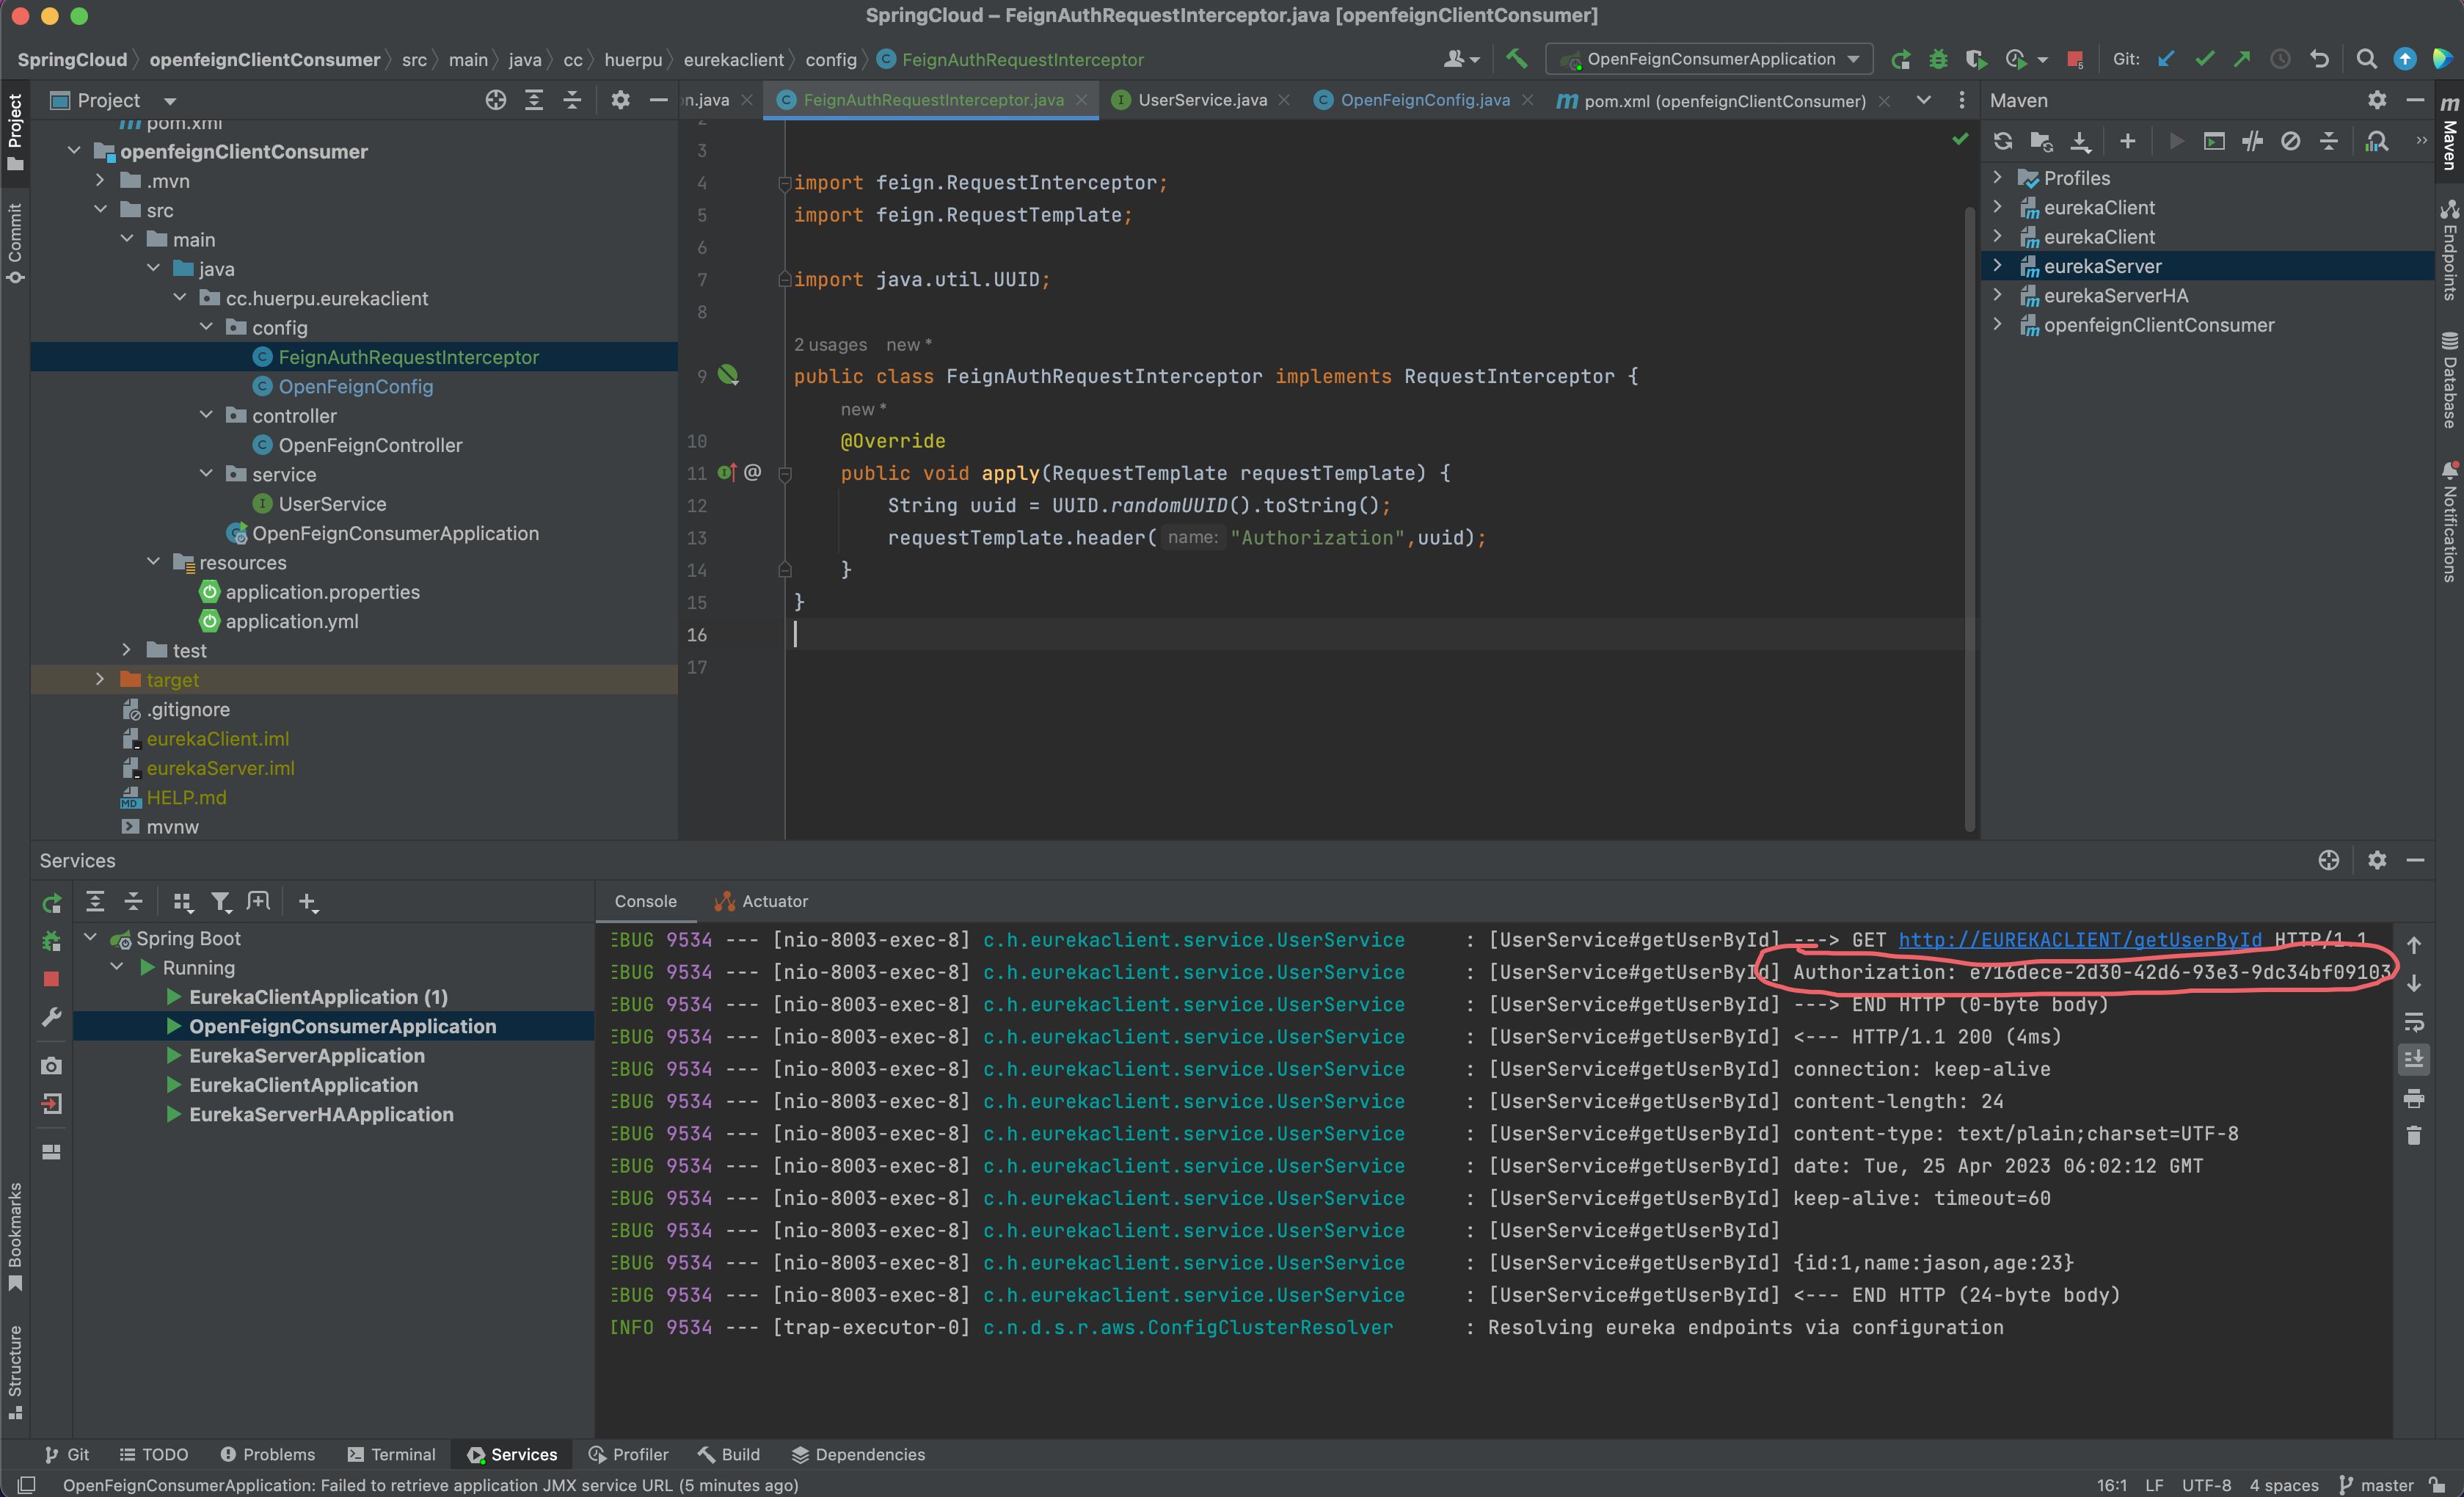Stop the running application with the red square
2464x1497 pixels.
point(2075,59)
